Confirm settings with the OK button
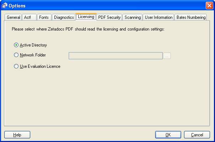Screen dimensions: 215x142 tap(168, 135)
